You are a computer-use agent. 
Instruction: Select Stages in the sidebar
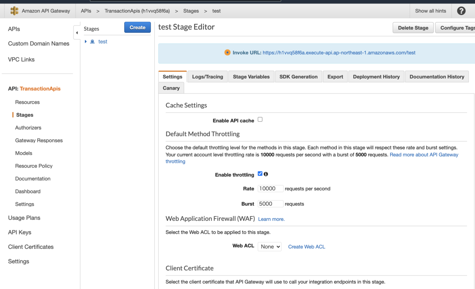coord(25,115)
